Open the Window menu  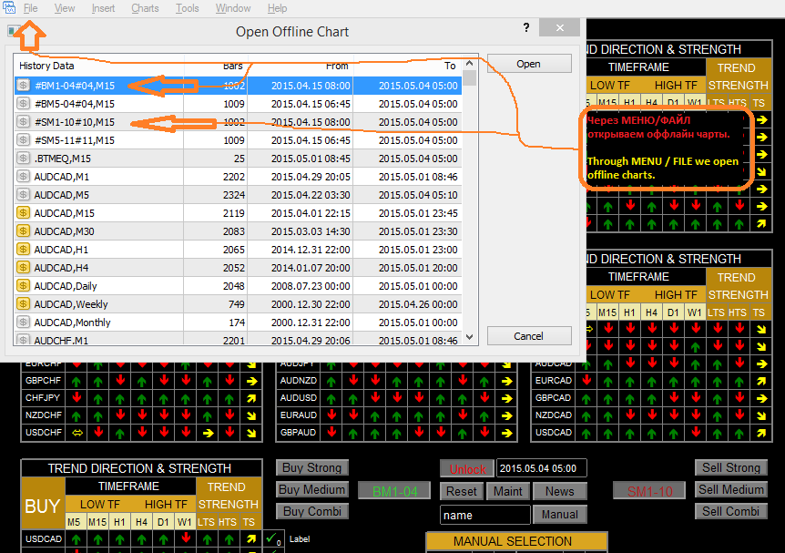[x=233, y=8]
